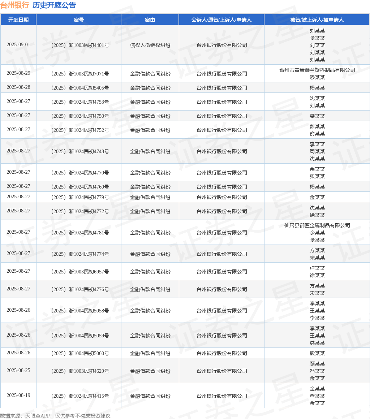Click defendant 仙居县御匠金属制品有限公司
This screenshot has width=370, height=419.
tap(317, 225)
